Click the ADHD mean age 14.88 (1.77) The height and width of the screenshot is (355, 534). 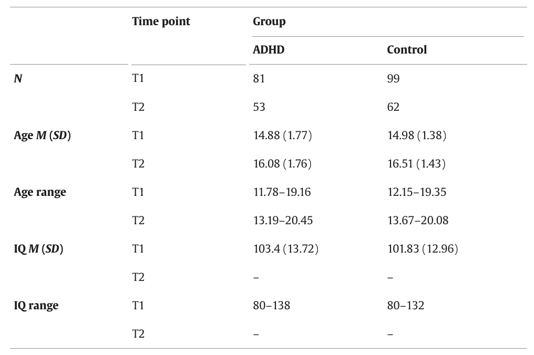(282, 135)
